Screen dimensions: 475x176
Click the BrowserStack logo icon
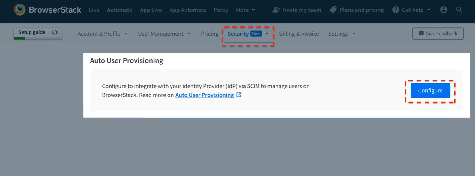(x=20, y=10)
